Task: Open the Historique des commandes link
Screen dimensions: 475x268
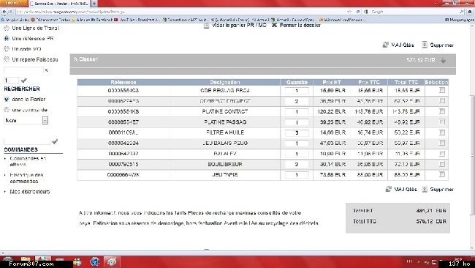Action: click(x=26, y=178)
